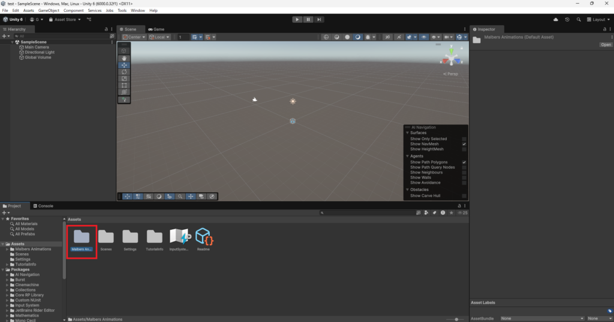The height and width of the screenshot is (322, 614).
Task: Click the search by type icon
Action: point(426,212)
